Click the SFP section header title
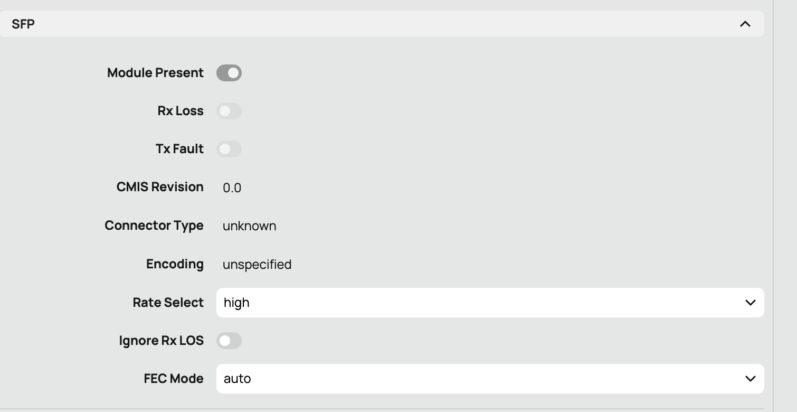The width and height of the screenshot is (797, 412). point(23,24)
